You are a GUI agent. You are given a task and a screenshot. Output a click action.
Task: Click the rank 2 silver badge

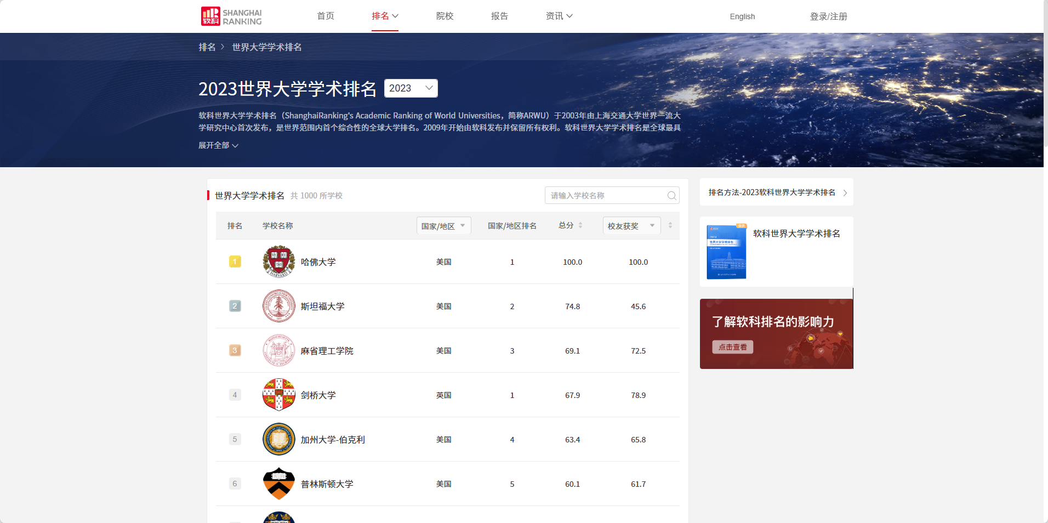[x=235, y=306]
